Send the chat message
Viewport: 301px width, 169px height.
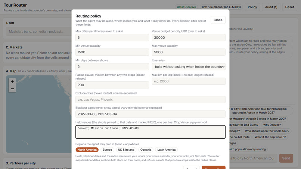pyautogui.click(x=286, y=158)
